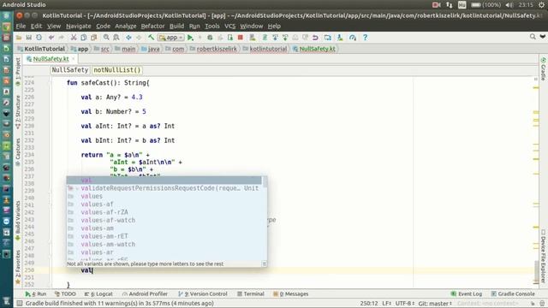Open the Logcat tool window
This screenshot has height=308, width=548.
tap(98, 294)
